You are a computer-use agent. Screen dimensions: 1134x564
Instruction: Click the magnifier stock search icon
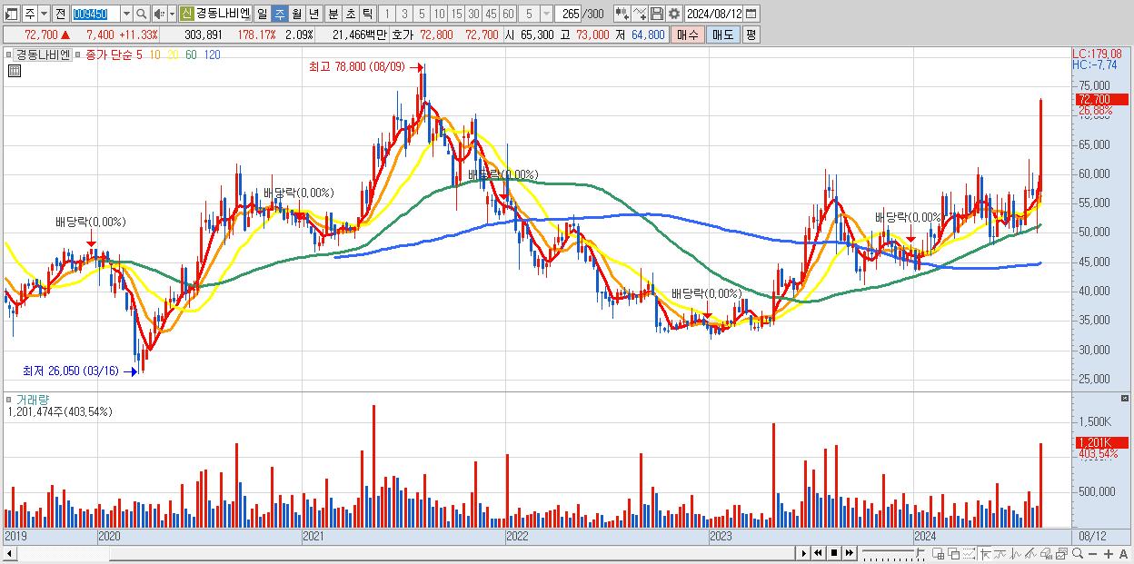(142, 14)
